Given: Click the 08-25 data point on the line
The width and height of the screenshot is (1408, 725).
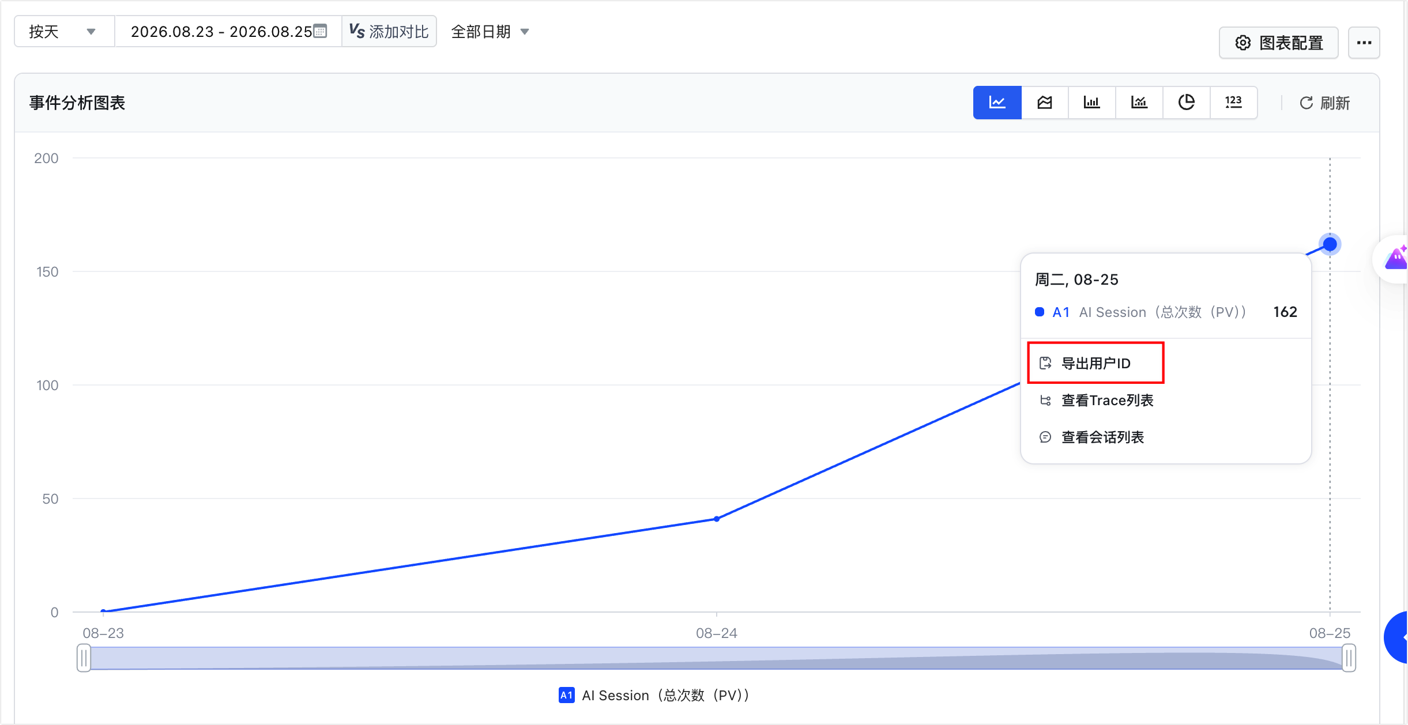Looking at the screenshot, I should 1330,244.
